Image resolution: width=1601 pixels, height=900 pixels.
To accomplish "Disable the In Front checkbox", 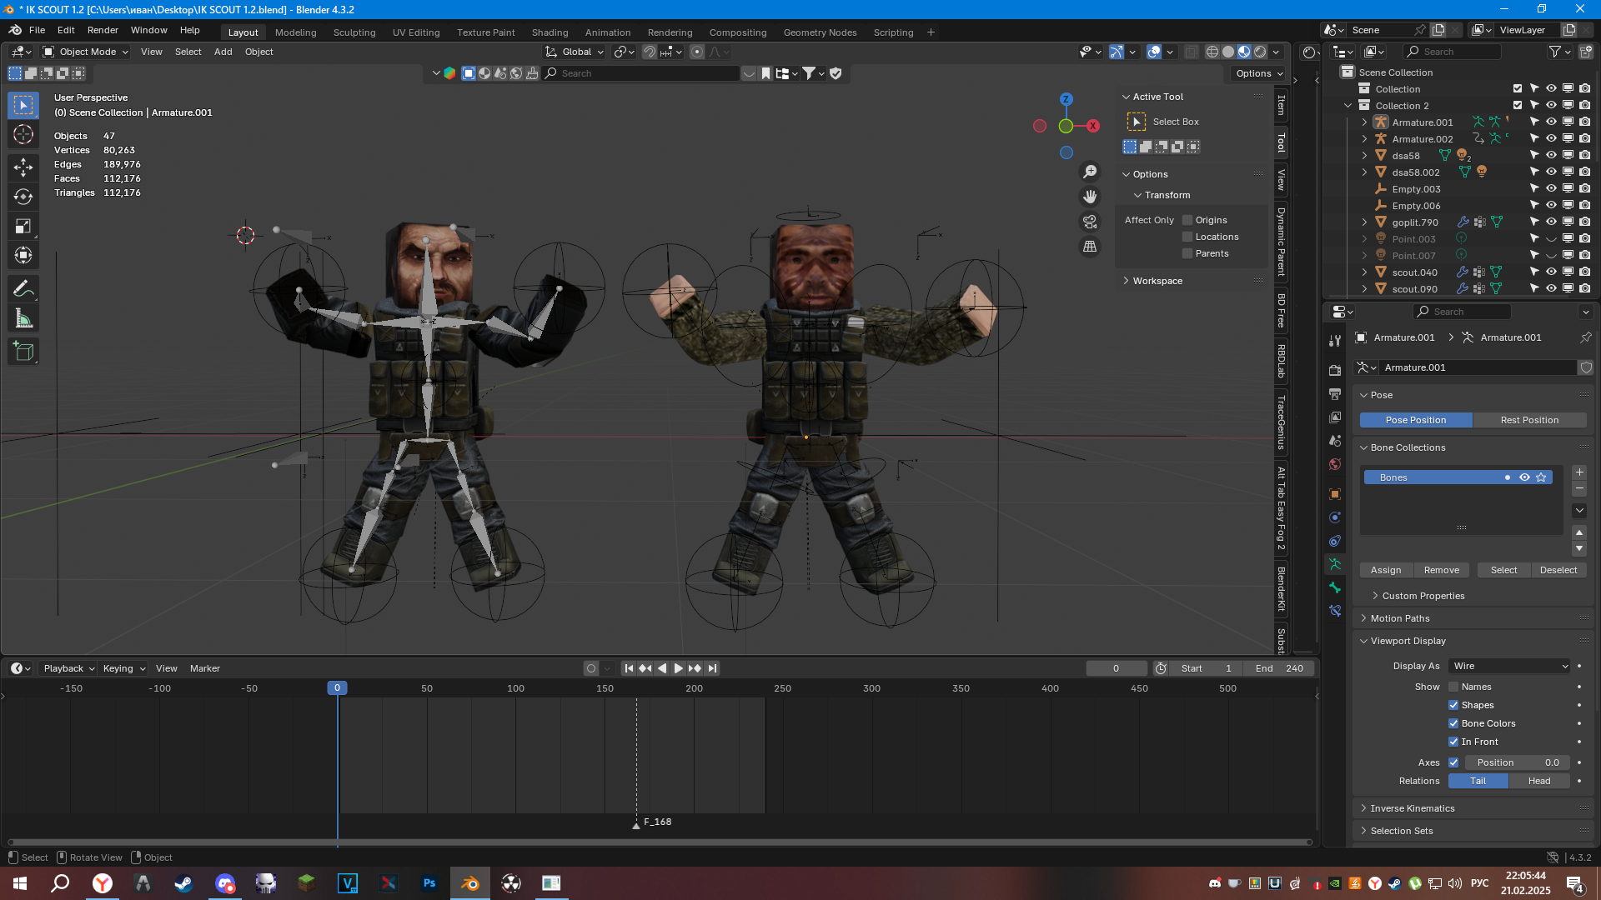I will (x=1453, y=742).
